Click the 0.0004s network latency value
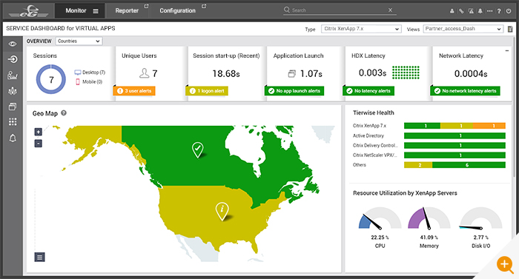 (x=471, y=74)
